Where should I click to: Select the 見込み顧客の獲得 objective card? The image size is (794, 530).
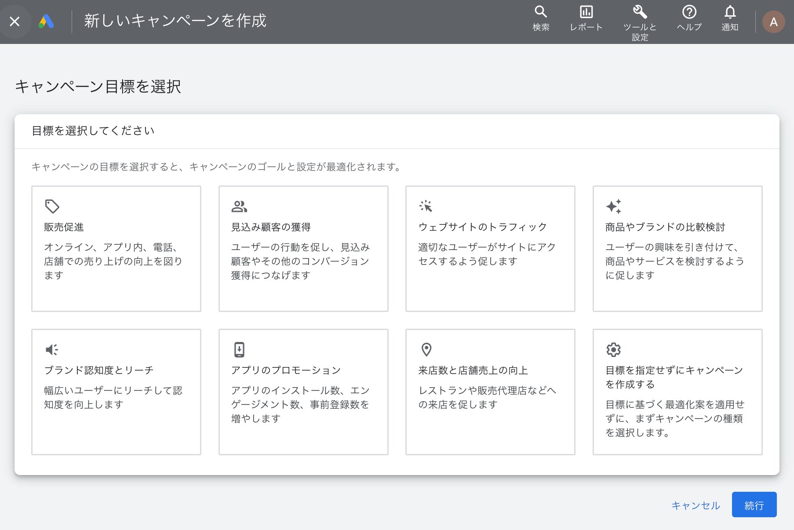click(x=303, y=248)
